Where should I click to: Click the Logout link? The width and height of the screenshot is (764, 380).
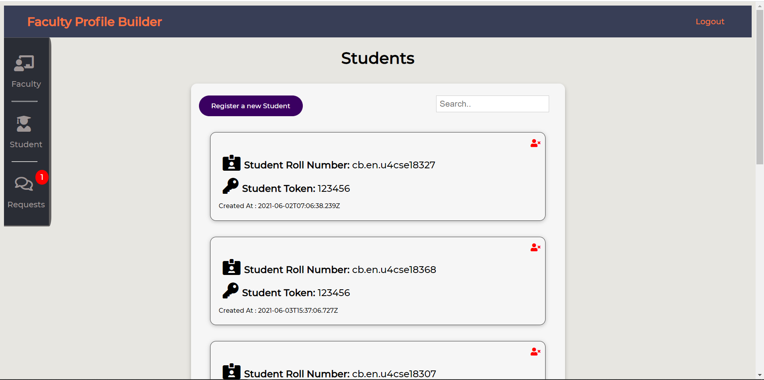[x=710, y=21]
